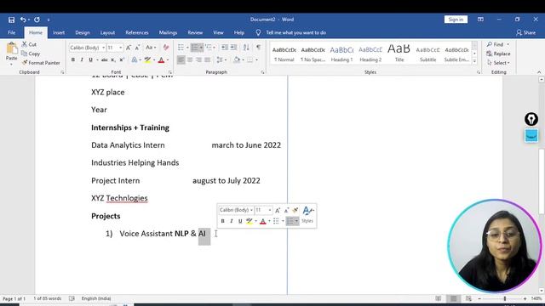Apply the Title style
This screenshot has width=545, height=306.
tap(399, 54)
